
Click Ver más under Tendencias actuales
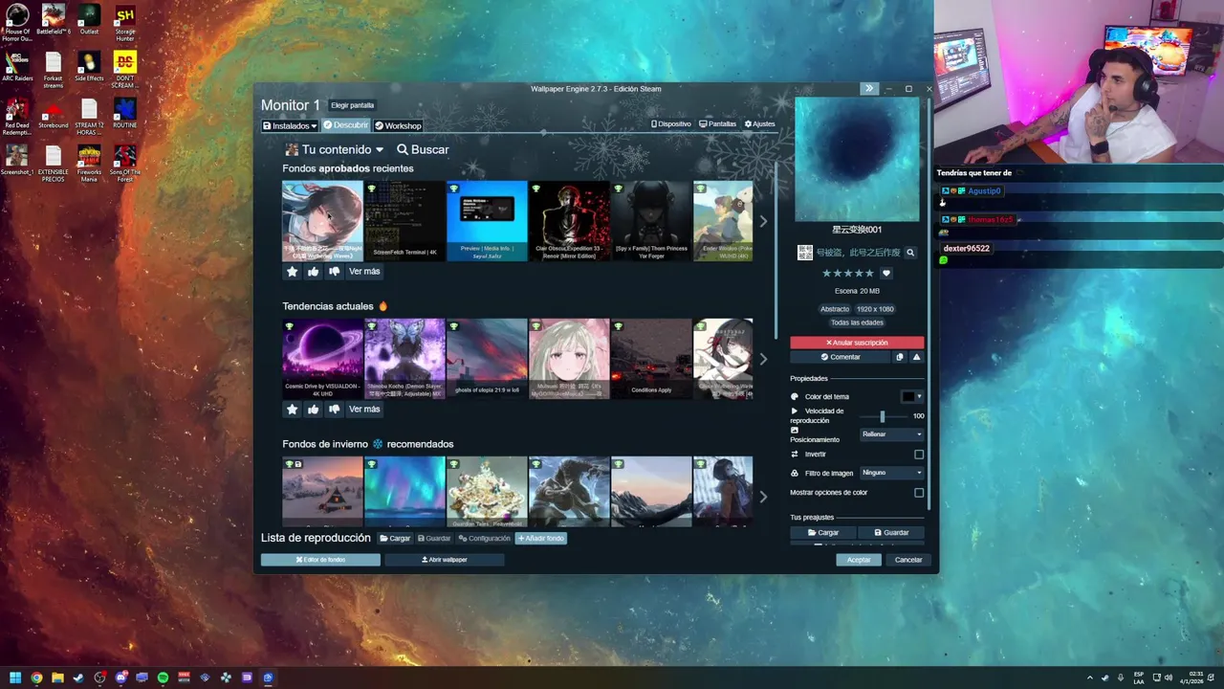pyautogui.click(x=364, y=410)
